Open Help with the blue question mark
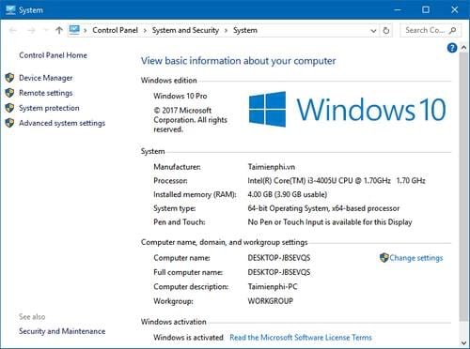This screenshot has width=470, height=349. (452, 48)
